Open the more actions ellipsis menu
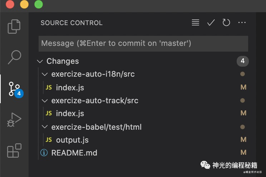The image size is (266, 177). 242,23
